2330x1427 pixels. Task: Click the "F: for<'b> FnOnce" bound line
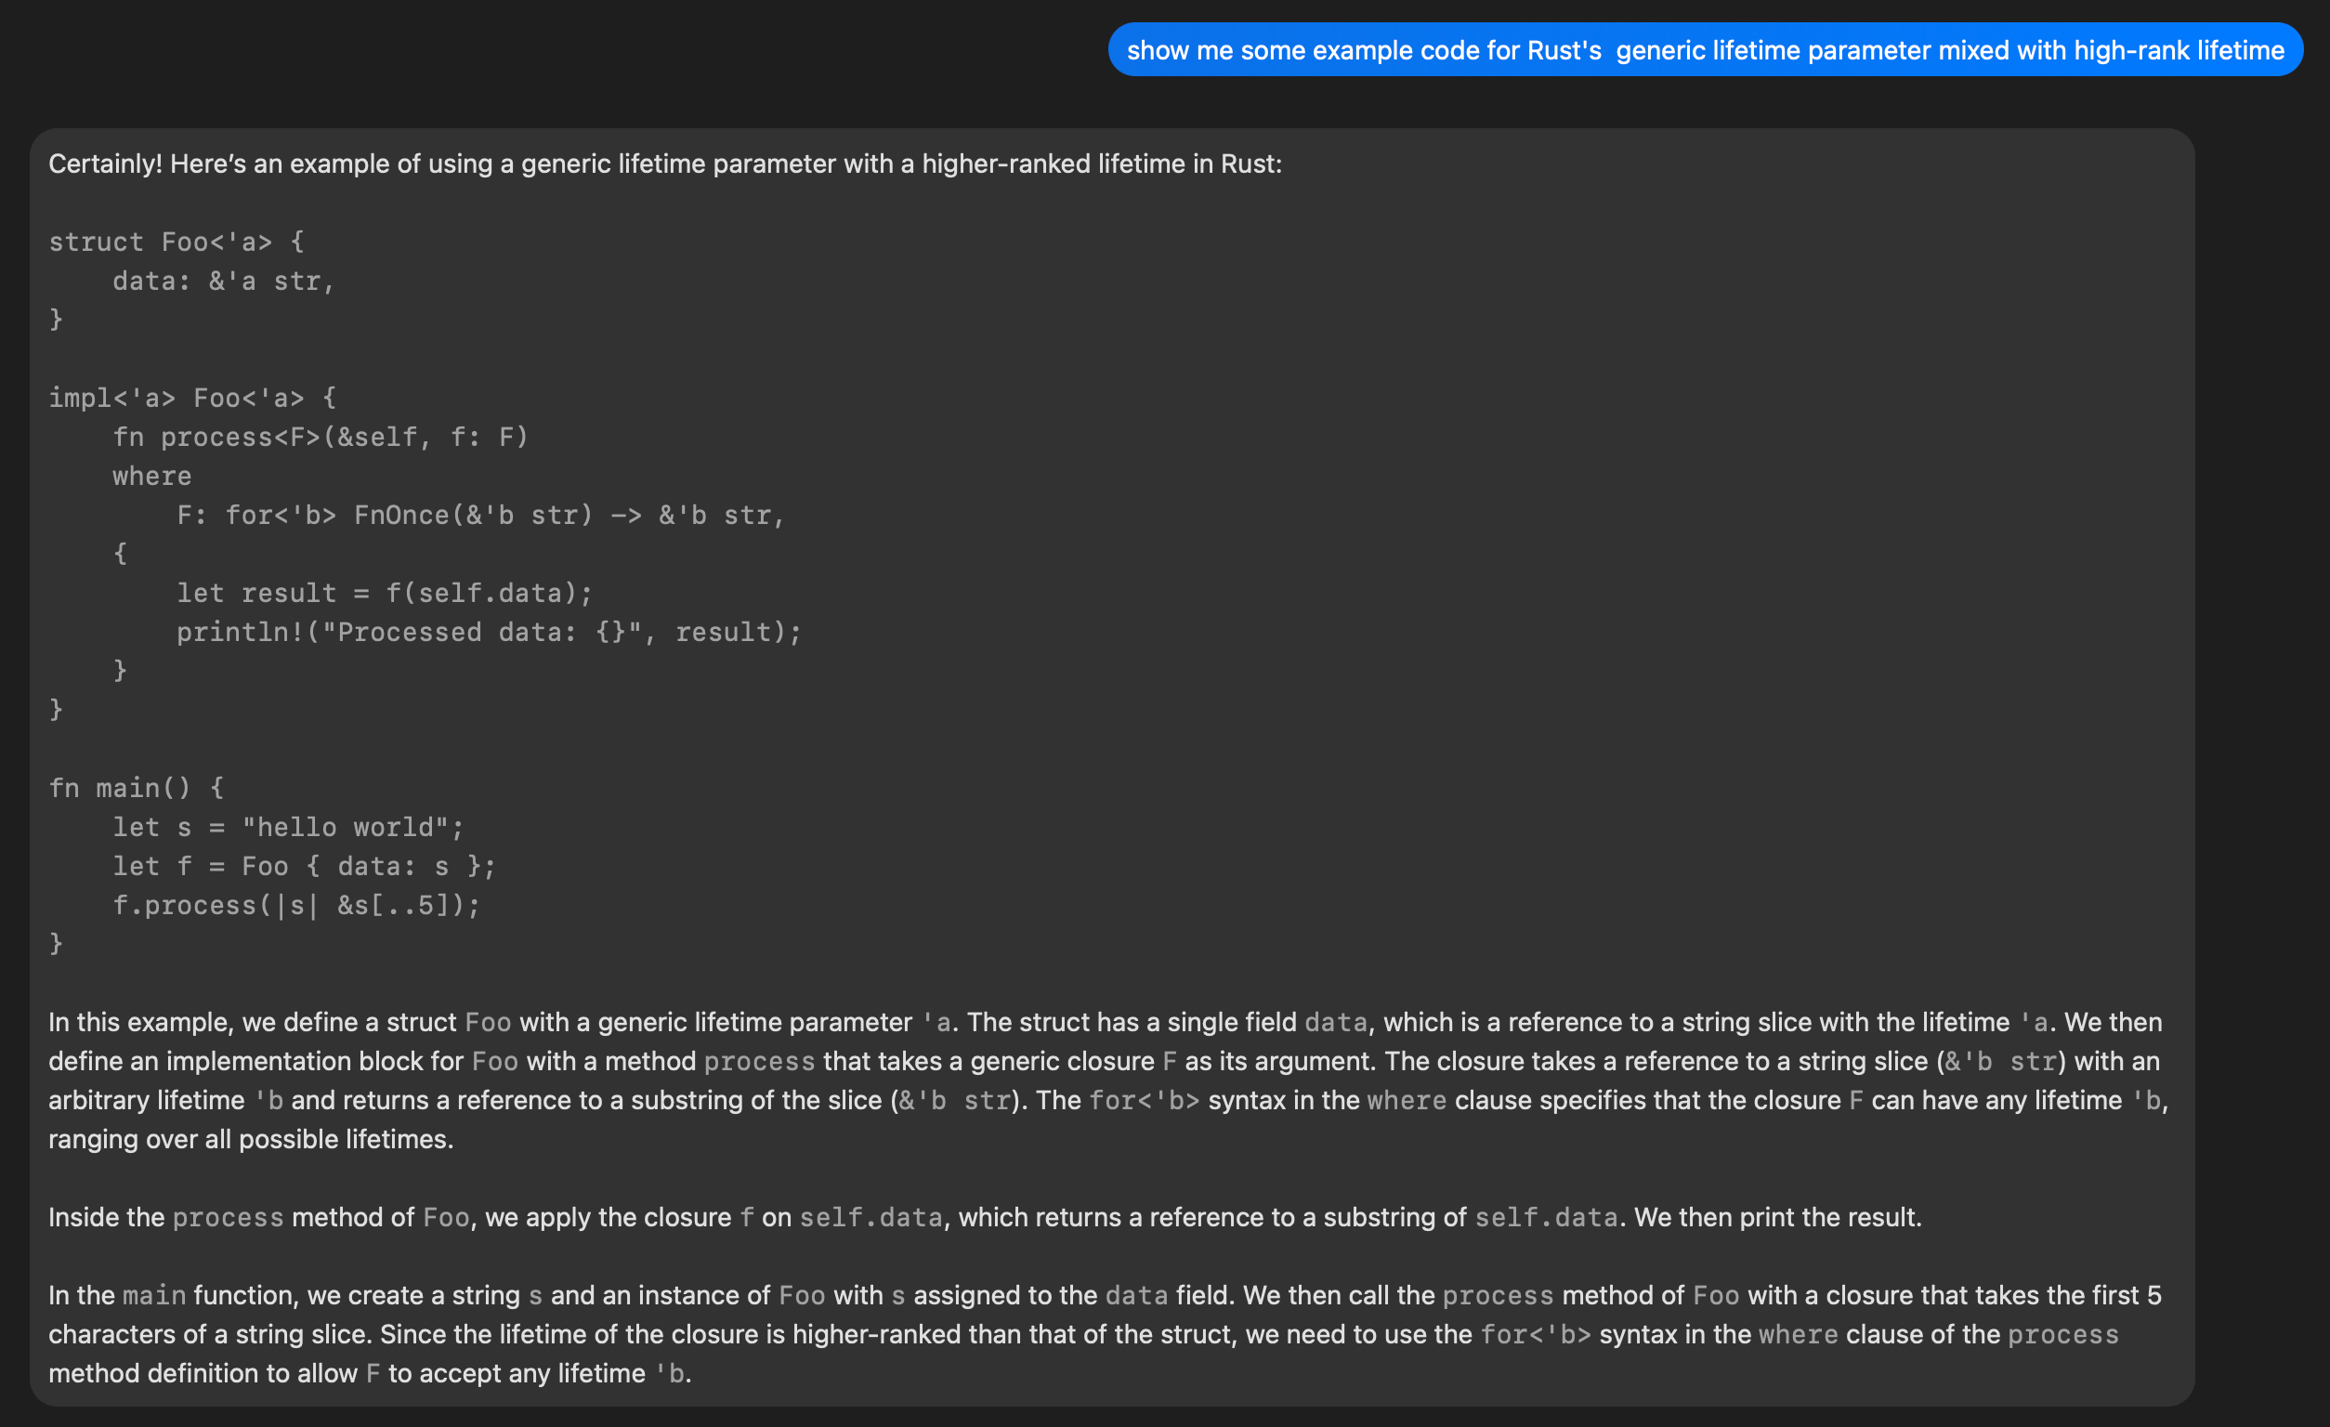click(x=480, y=516)
